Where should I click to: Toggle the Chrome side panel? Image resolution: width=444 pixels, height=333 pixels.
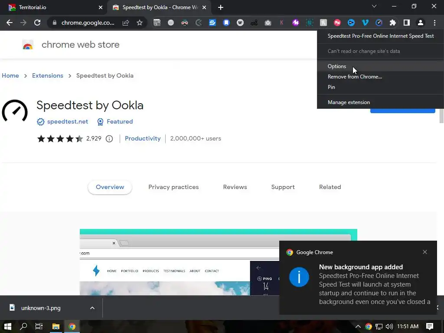point(407,23)
